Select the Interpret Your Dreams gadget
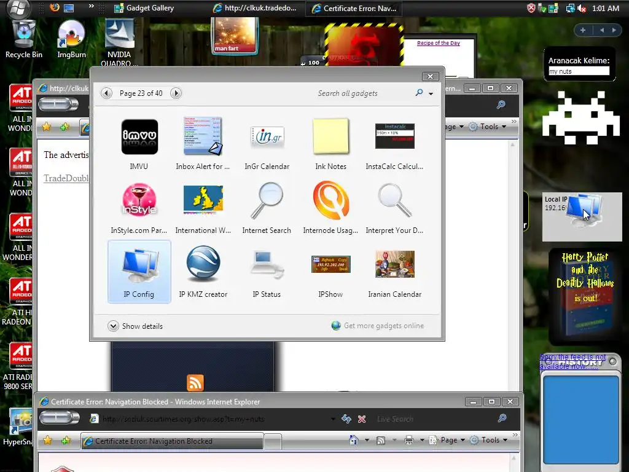629x472 pixels. click(x=394, y=208)
